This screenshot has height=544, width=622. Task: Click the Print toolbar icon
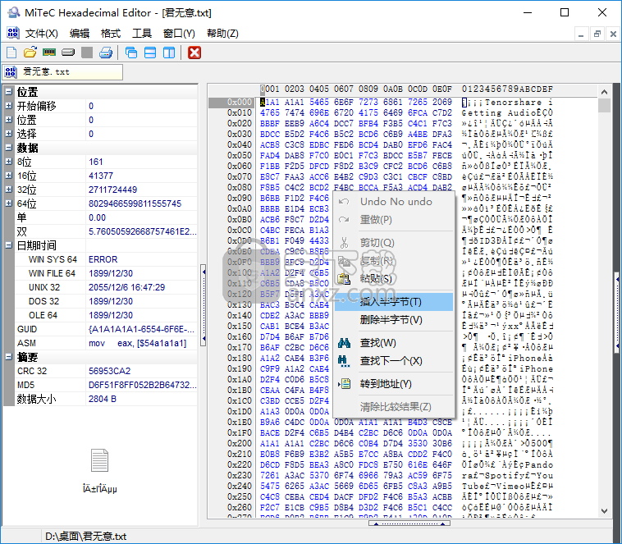106,53
